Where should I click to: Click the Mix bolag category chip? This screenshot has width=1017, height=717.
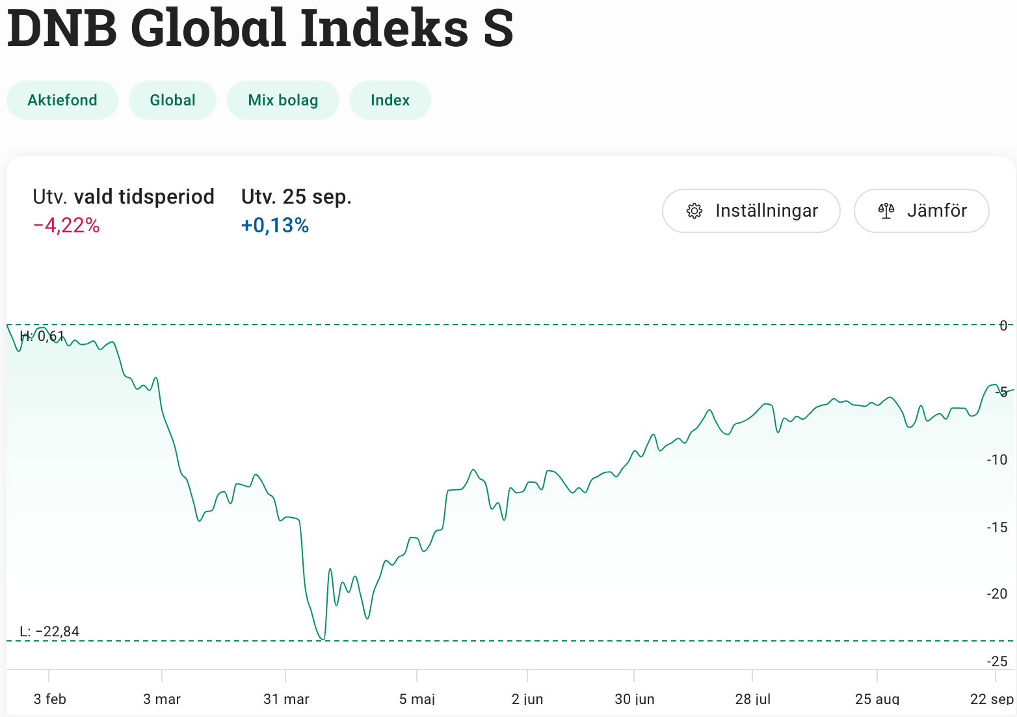pos(283,100)
